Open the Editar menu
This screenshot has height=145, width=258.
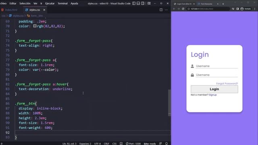pyautogui.click(x=13, y=3)
